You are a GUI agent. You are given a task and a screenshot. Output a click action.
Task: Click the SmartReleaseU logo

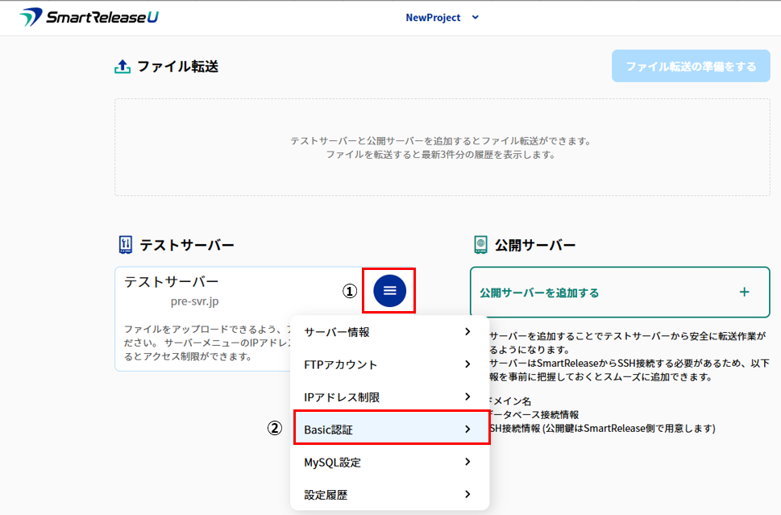coord(89,17)
